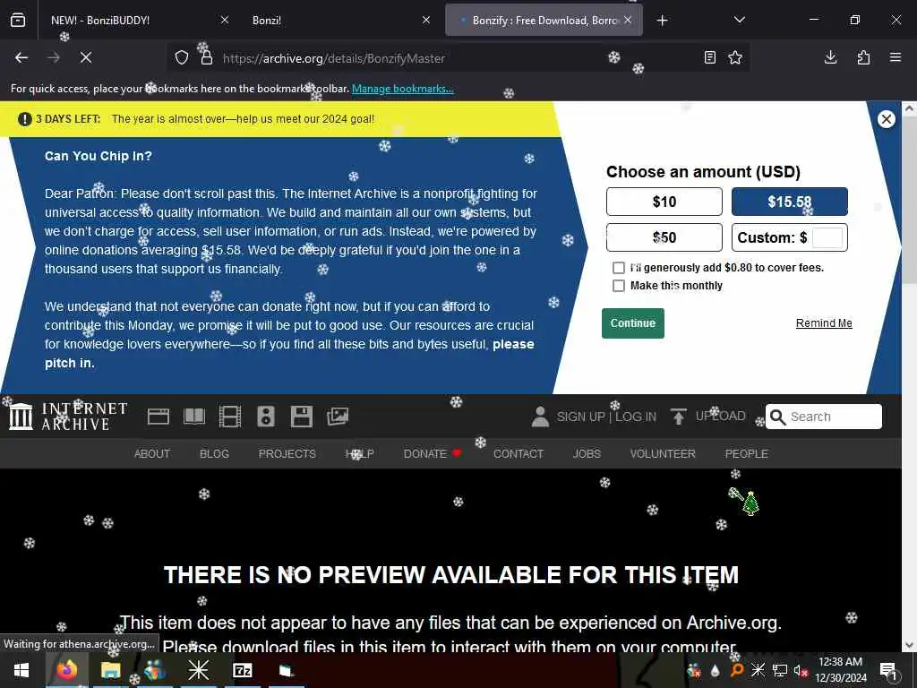The height and width of the screenshot is (688, 917).
Task: Click the user avatar icon
Action: pos(540,417)
